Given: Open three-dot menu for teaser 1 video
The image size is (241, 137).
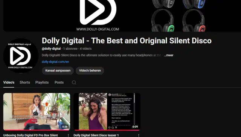Looking at the screenshot, I should (139, 135).
